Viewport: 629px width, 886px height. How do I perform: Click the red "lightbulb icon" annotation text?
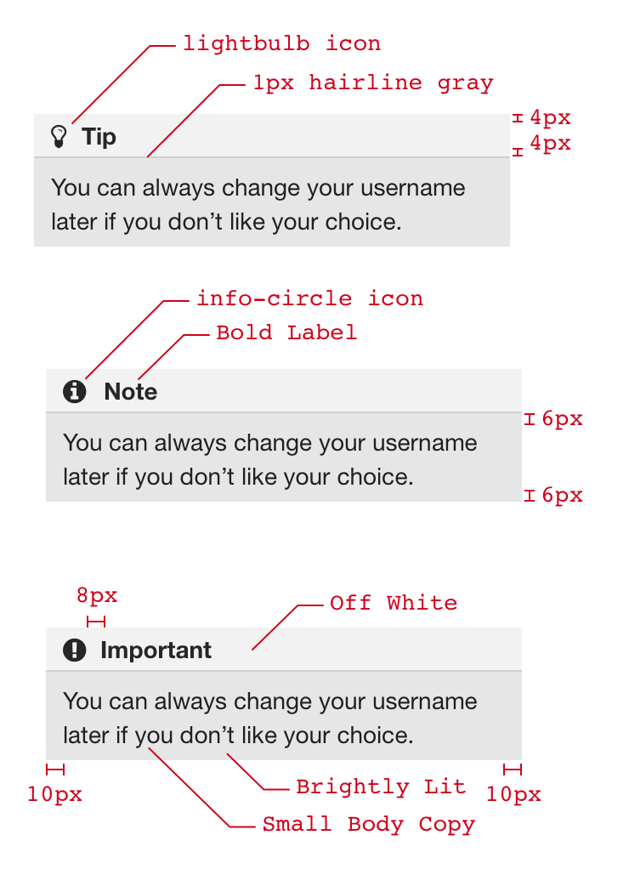[281, 43]
